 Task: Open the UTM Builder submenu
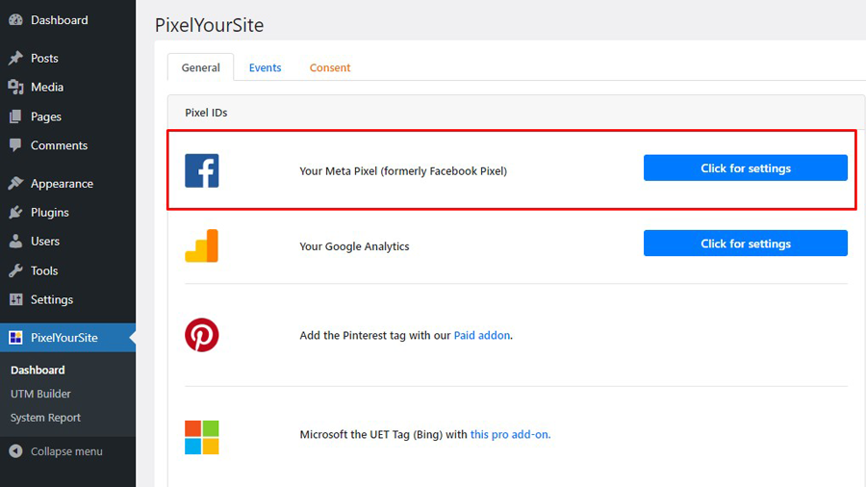tap(40, 394)
